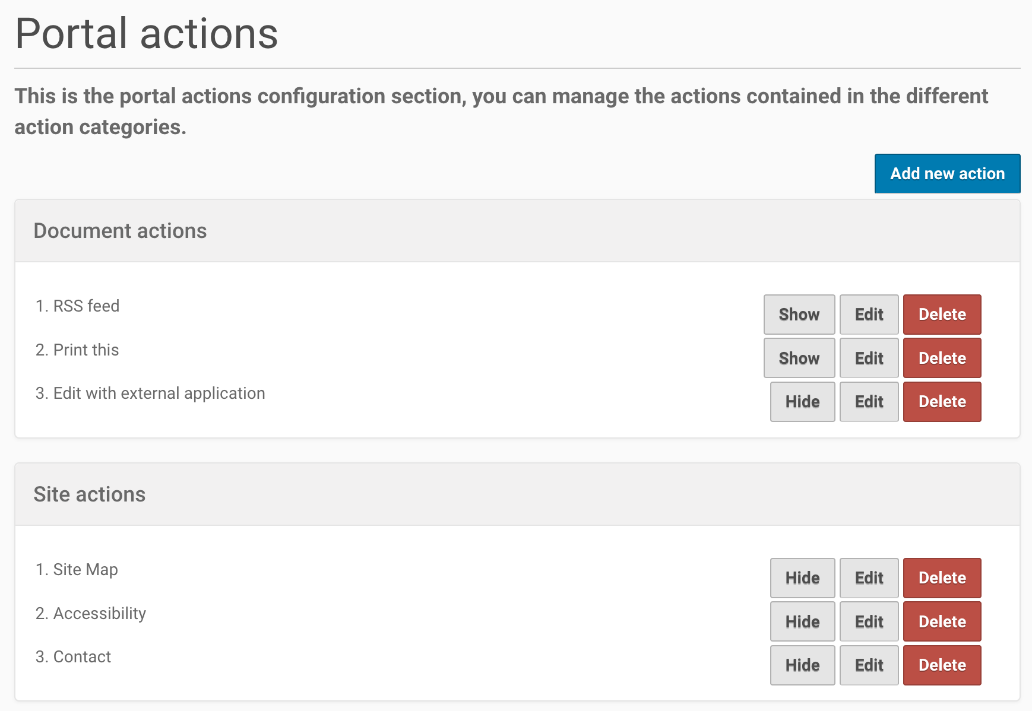Delete the RSS feed action
The image size is (1032, 711).
[942, 315]
